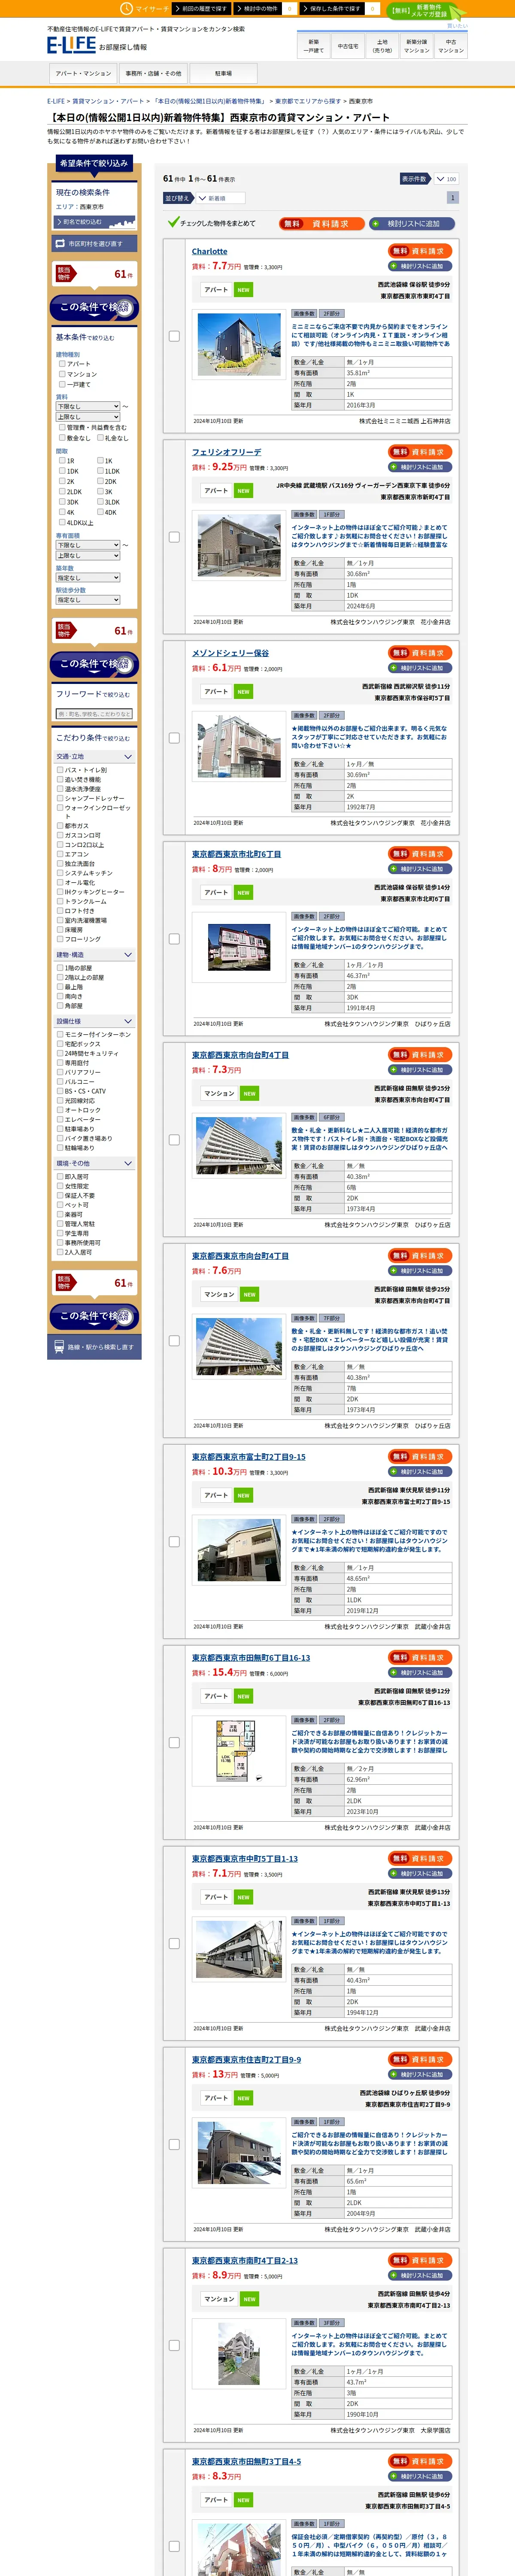515x2576 pixels.
Task: Open the 駅徒歩分数 指定なし dropdown
Action: click(88, 600)
